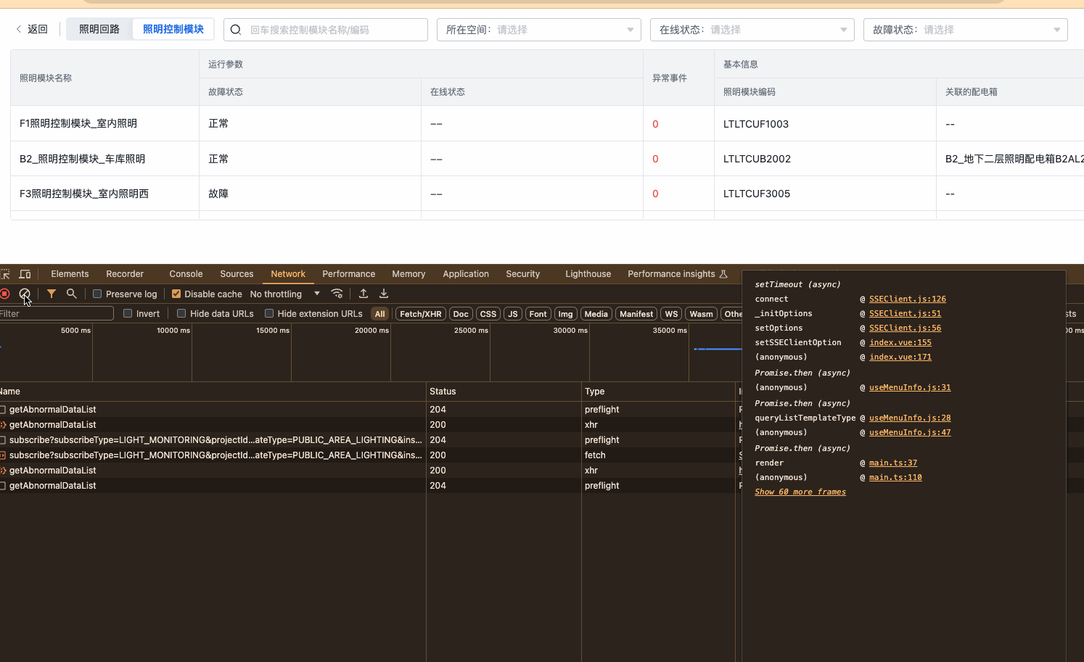1084x662 pixels.
Task: Uncheck Disable cache checkbox
Action: coord(176,294)
